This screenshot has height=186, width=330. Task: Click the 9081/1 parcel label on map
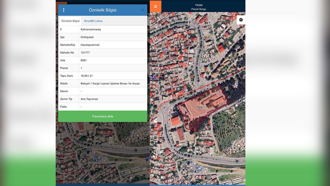(202, 107)
